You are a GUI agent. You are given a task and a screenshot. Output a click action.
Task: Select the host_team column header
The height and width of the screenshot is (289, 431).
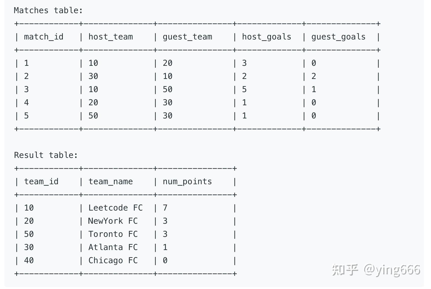[111, 37]
